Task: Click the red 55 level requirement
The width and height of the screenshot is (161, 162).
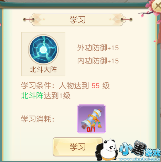Action: click(x=96, y=86)
